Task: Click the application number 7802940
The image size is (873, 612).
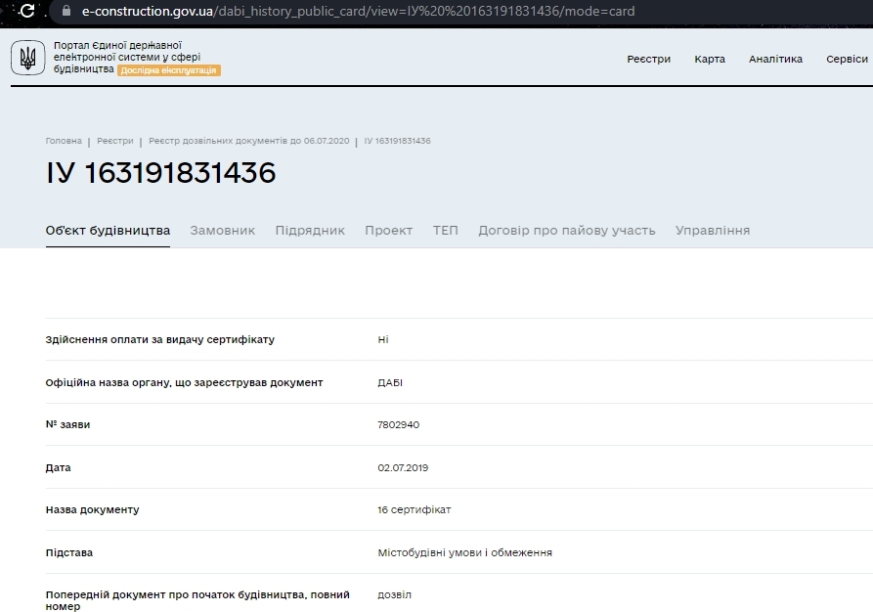Action: (399, 425)
